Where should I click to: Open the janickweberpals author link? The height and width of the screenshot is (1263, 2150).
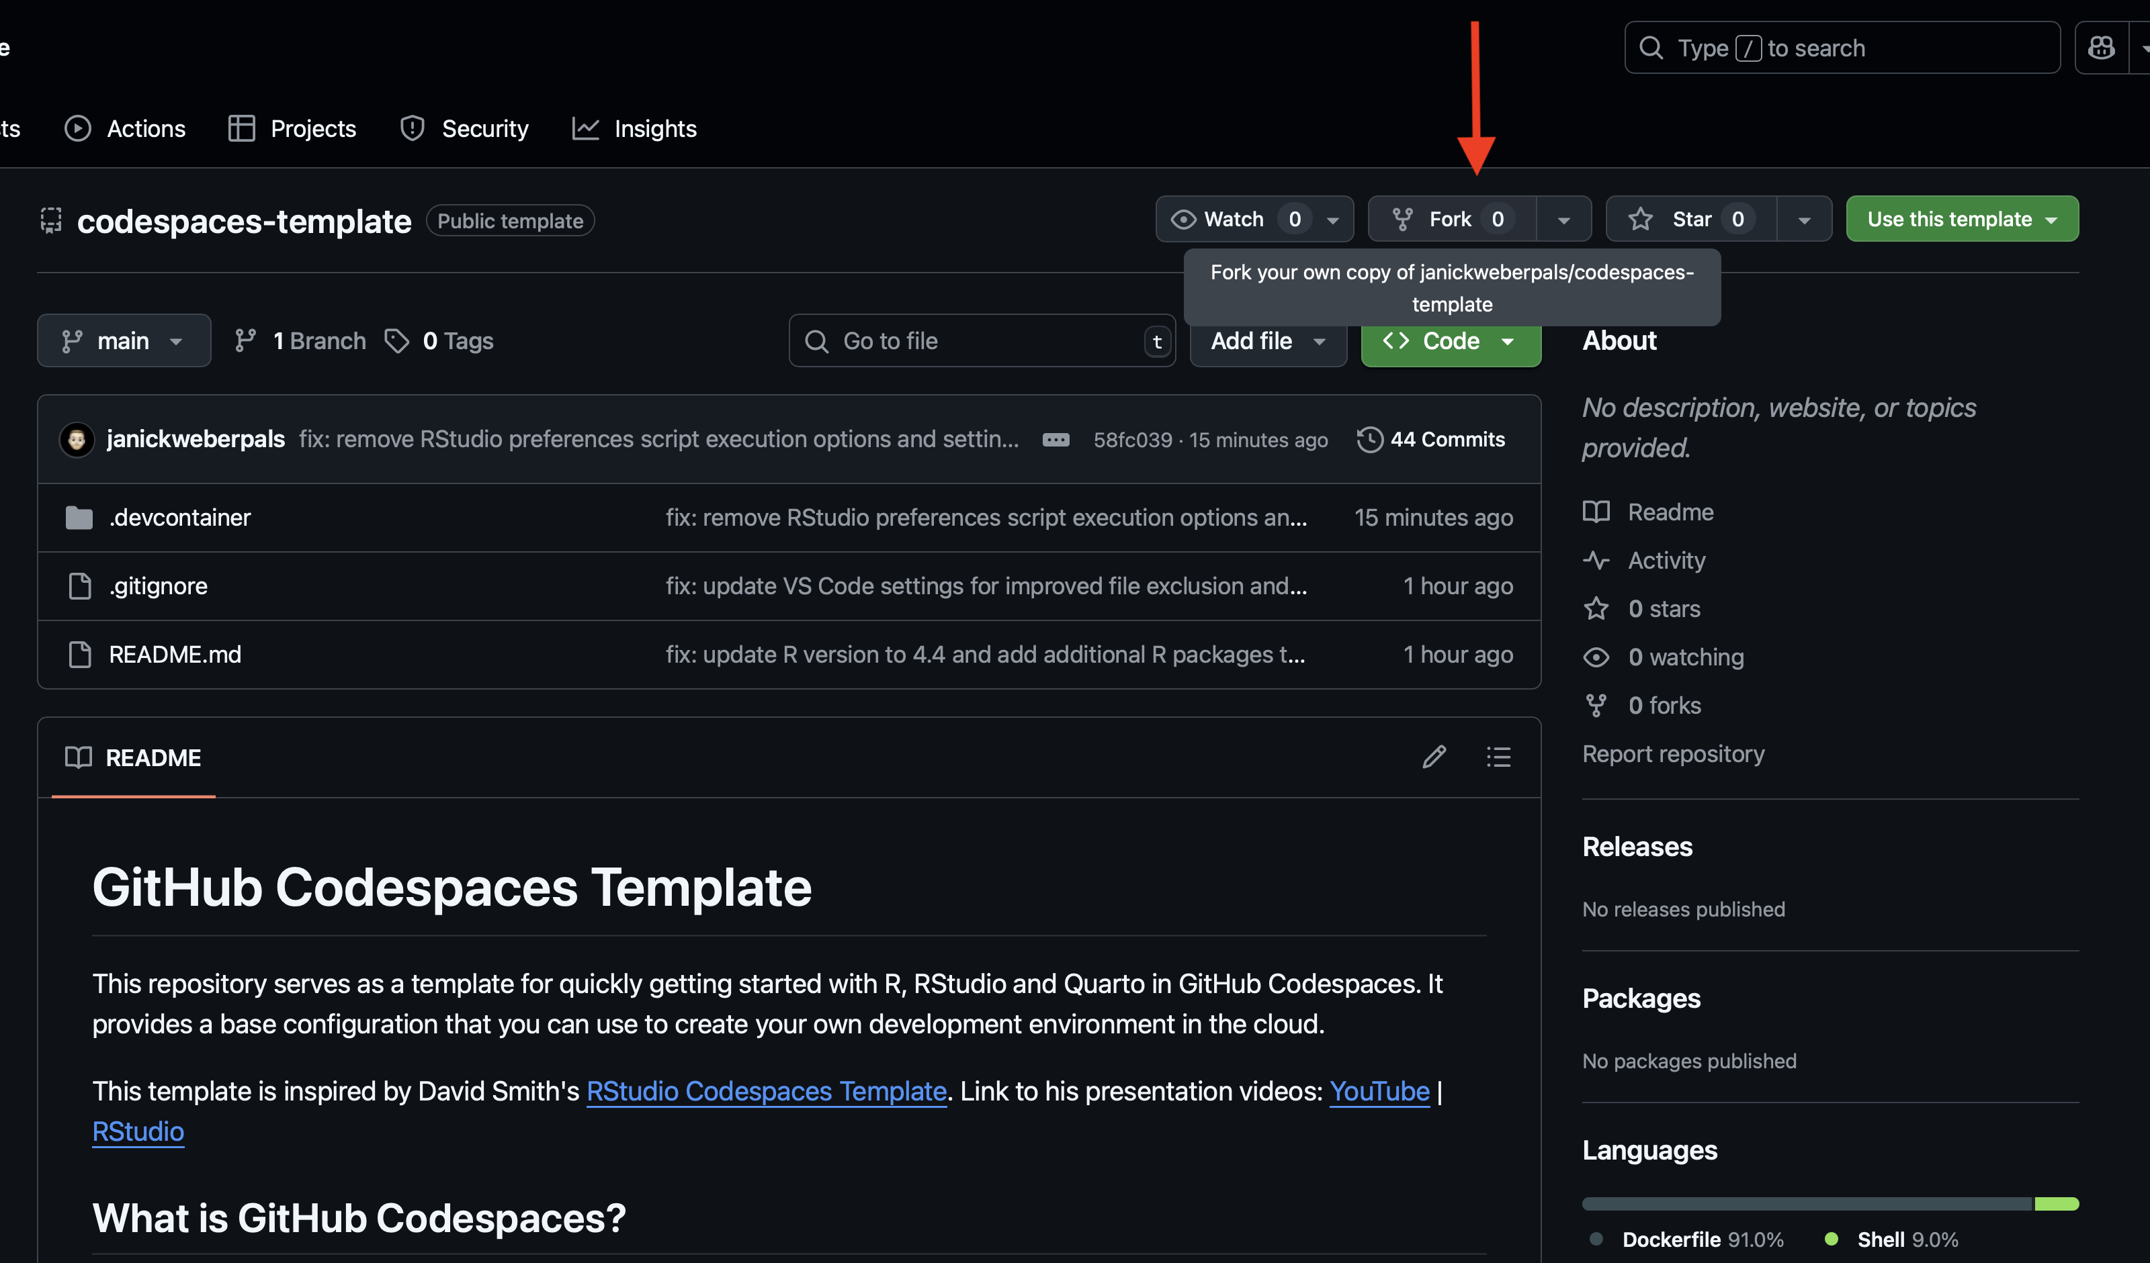click(196, 439)
